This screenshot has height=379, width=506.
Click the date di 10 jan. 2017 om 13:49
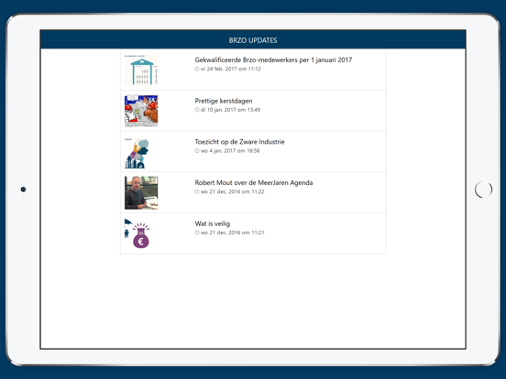click(230, 110)
